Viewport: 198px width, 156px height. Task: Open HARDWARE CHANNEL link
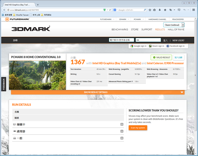157,19
